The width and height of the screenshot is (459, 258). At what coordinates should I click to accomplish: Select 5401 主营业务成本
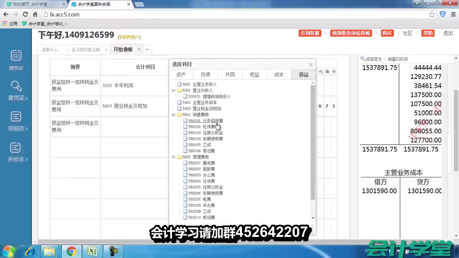click(x=200, y=102)
